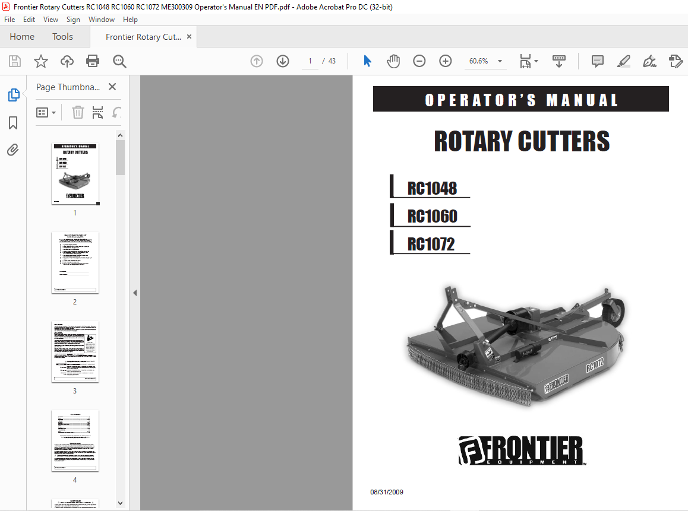688x511 pixels.
Task: Open Bookmarks panel in sidebar
Action: 13,123
